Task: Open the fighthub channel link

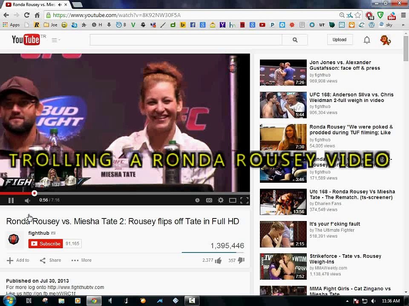Action: click(x=39, y=233)
